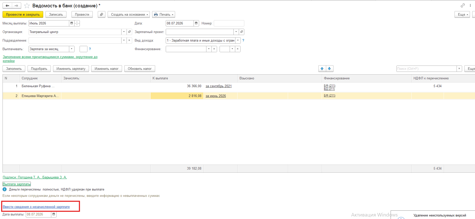Viewport: 475px width, 219px height.
Task: Open attached files via the paperclip icon
Action: tap(102, 14)
